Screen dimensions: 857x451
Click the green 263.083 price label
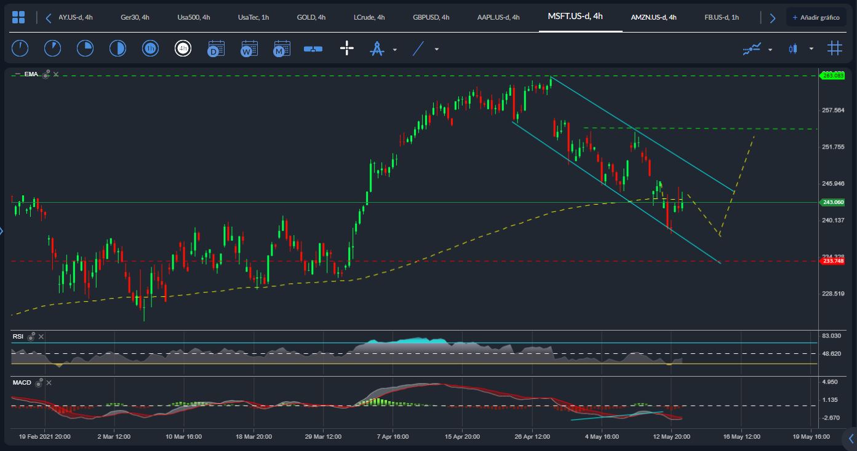coord(832,76)
